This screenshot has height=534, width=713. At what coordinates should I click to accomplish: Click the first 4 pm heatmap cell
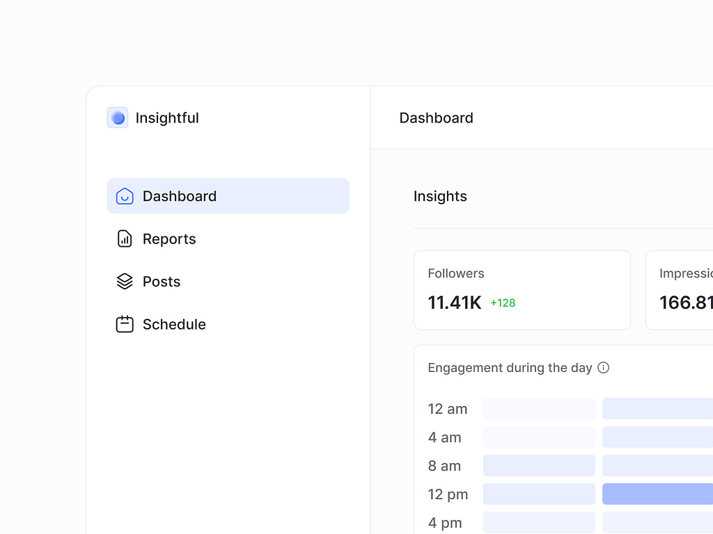tap(539, 522)
